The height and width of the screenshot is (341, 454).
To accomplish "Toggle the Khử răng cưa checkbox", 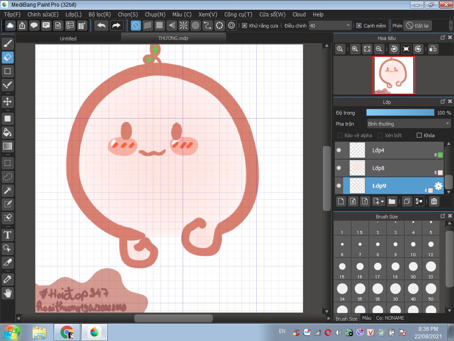I will [x=244, y=26].
